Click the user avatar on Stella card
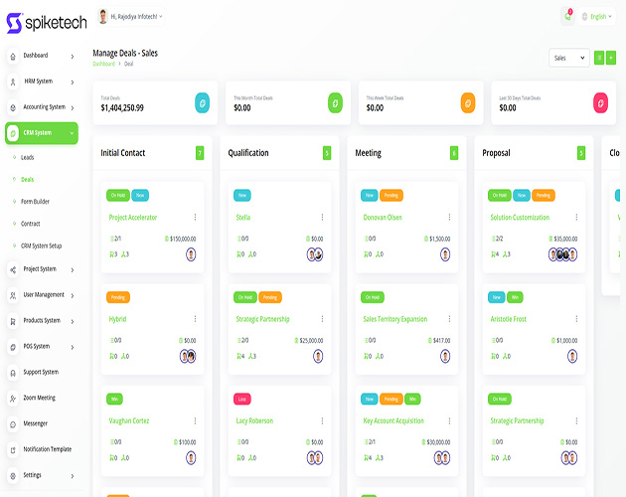The height and width of the screenshot is (497, 626). pyautogui.click(x=315, y=254)
